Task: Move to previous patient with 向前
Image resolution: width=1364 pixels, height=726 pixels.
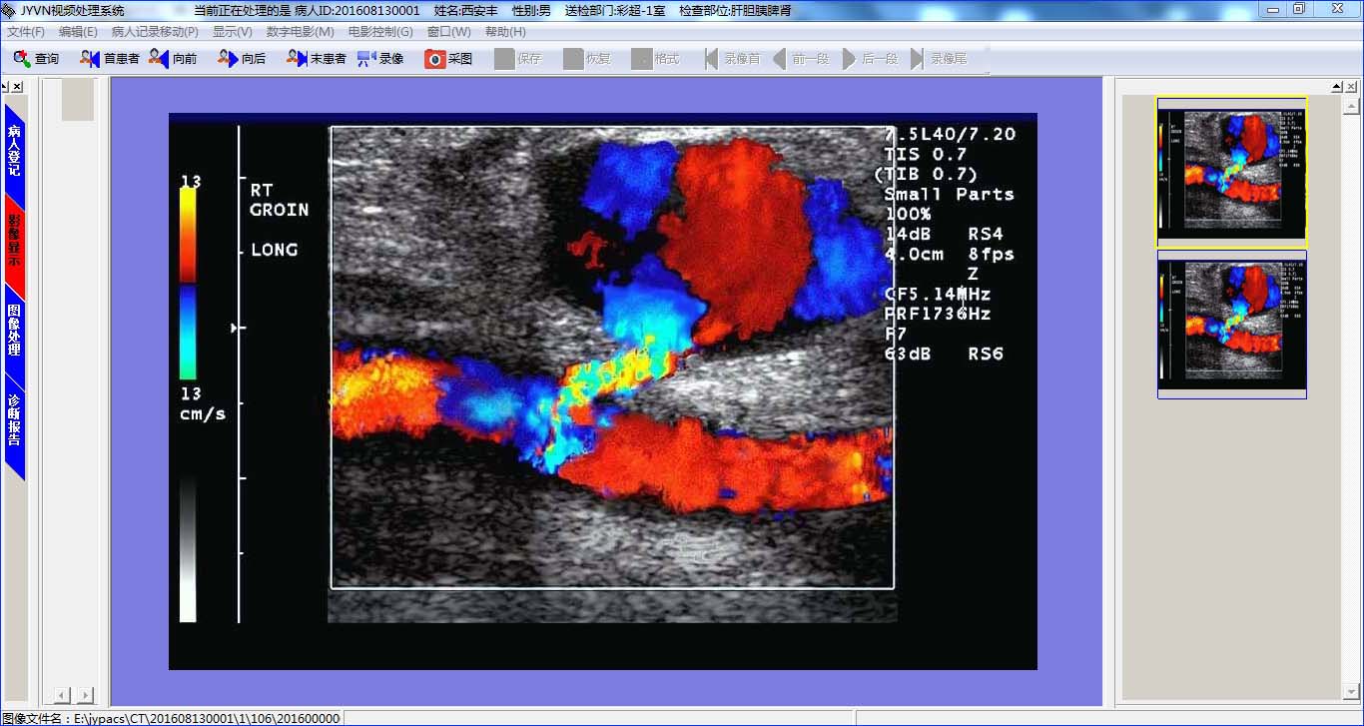Action: pos(173,59)
